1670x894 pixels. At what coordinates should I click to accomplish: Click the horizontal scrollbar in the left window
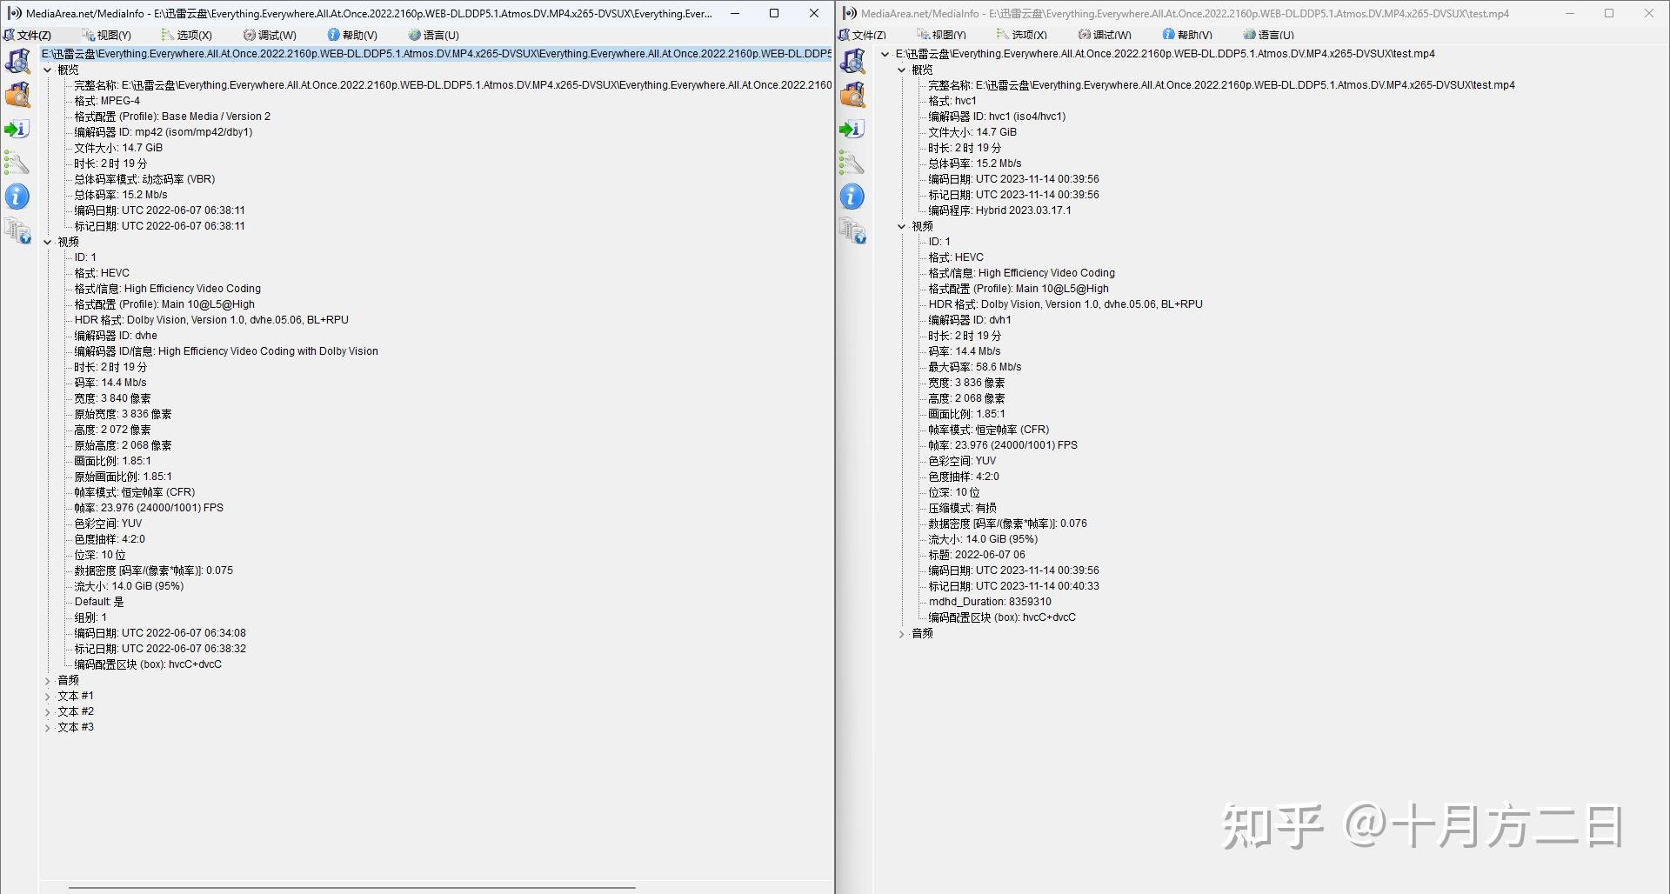coord(351,888)
